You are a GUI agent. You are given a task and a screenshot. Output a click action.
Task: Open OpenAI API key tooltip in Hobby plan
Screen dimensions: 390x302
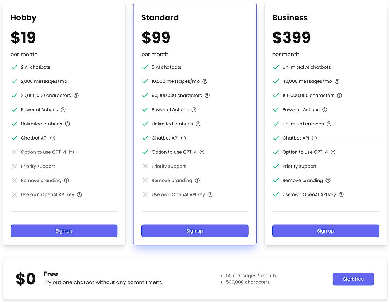(79, 194)
